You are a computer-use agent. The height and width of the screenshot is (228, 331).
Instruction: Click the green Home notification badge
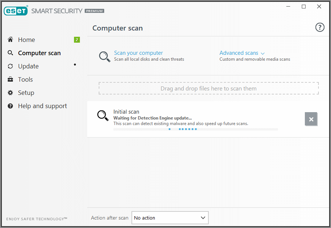pyautogui.click(x=77, y=40)
